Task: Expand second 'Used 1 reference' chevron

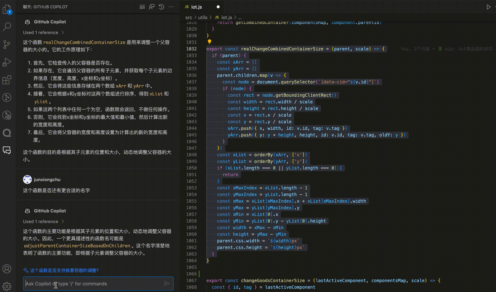Action: point(63,222)
